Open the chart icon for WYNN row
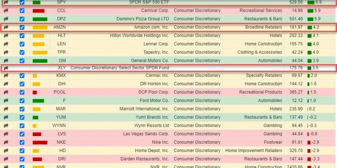The image size is (337, 168). (x=6, y=126)
